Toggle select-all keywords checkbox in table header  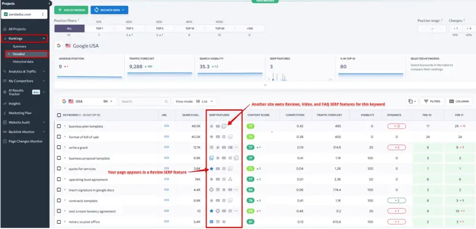coord(59,115)
